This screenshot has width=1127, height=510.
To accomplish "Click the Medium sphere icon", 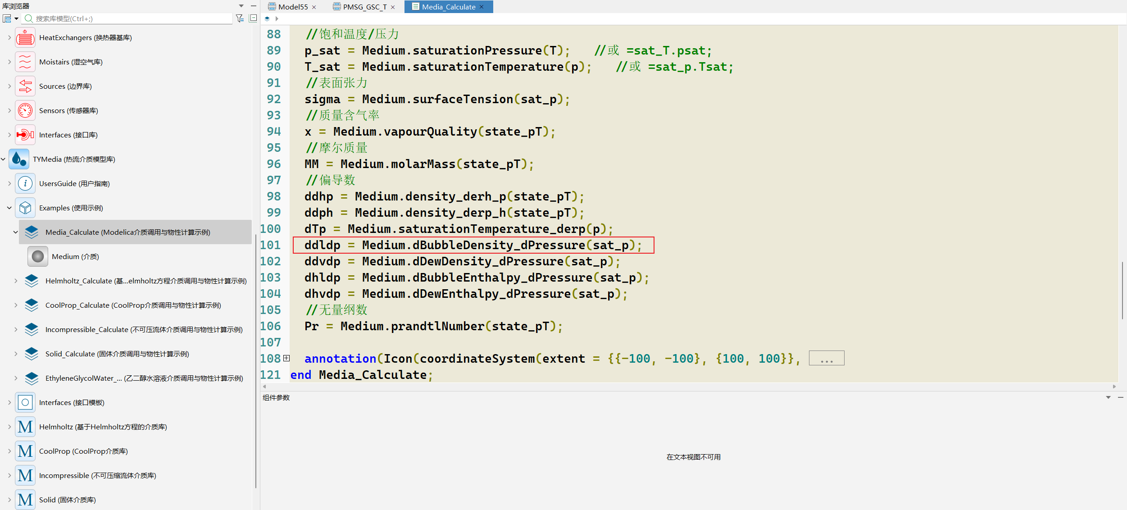I will (38, 257).
